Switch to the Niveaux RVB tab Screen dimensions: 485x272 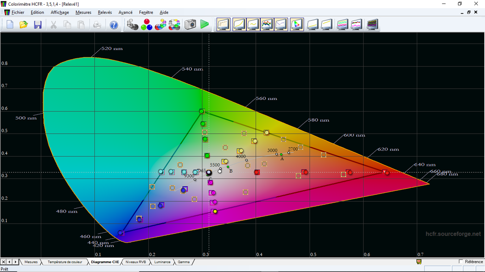[x=136, y=262]
